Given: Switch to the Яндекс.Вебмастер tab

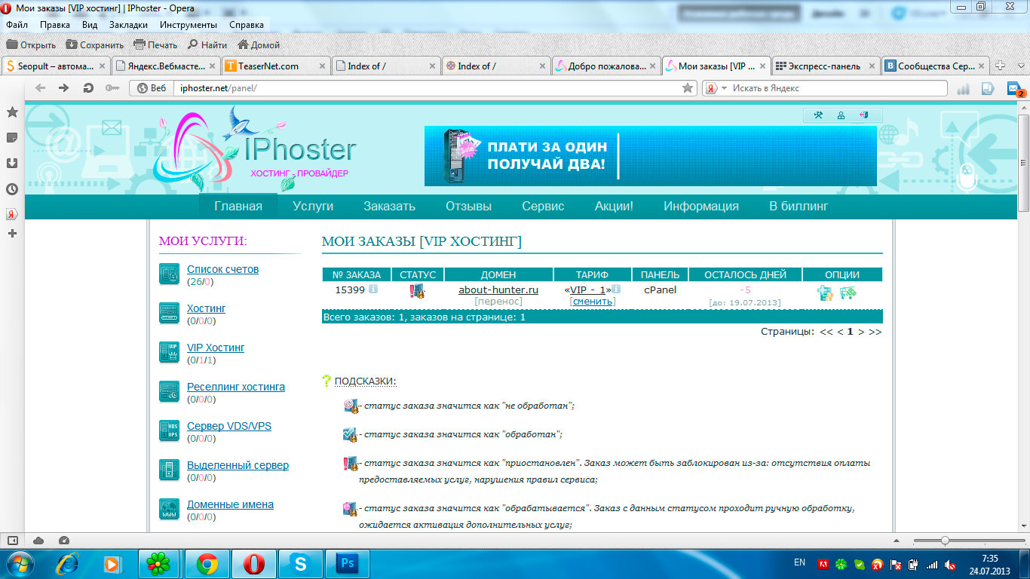Looking at the screenshot, I should (x=166, y=66).
